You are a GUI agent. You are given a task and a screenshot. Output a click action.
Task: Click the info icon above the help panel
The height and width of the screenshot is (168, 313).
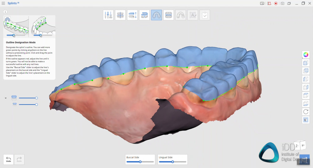(5, 12)
